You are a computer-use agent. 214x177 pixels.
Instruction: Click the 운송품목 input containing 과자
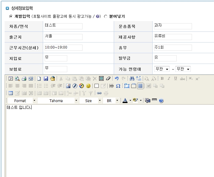(x=173, y=26)
